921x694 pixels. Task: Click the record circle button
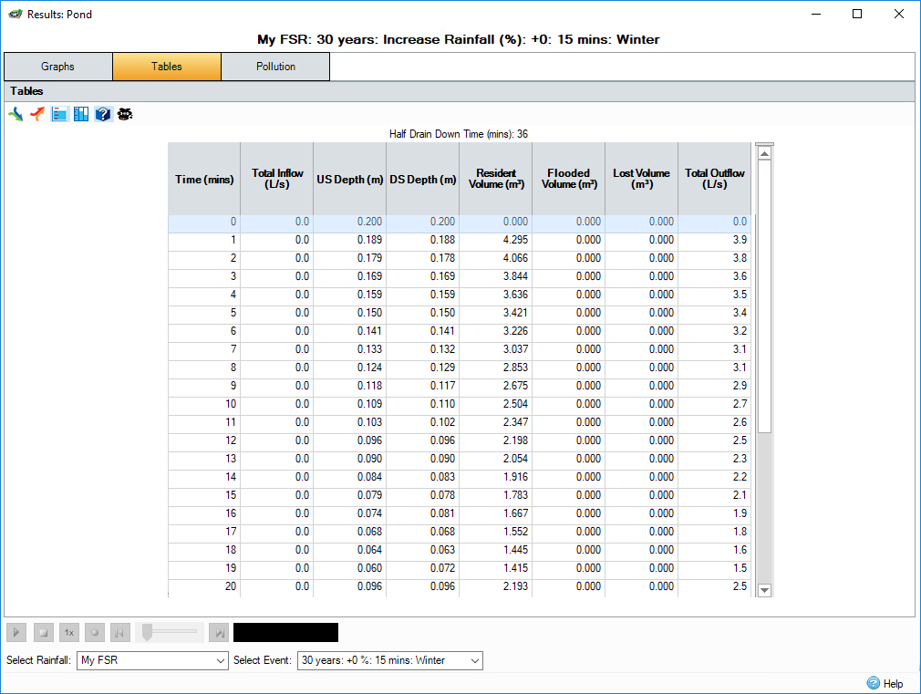tap(95, 633)
